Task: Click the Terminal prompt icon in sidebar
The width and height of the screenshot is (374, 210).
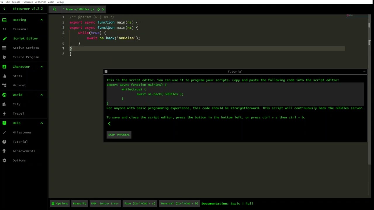Action: point(4,29)
